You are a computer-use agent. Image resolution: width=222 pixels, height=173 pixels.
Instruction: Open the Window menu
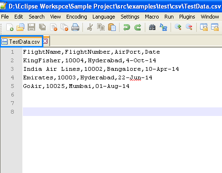coord(210,17)
